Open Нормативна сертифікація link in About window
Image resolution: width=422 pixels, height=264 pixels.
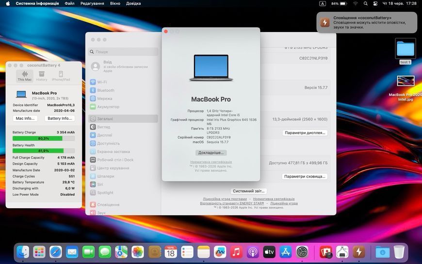pyautogui.click(x=211, y=162)
